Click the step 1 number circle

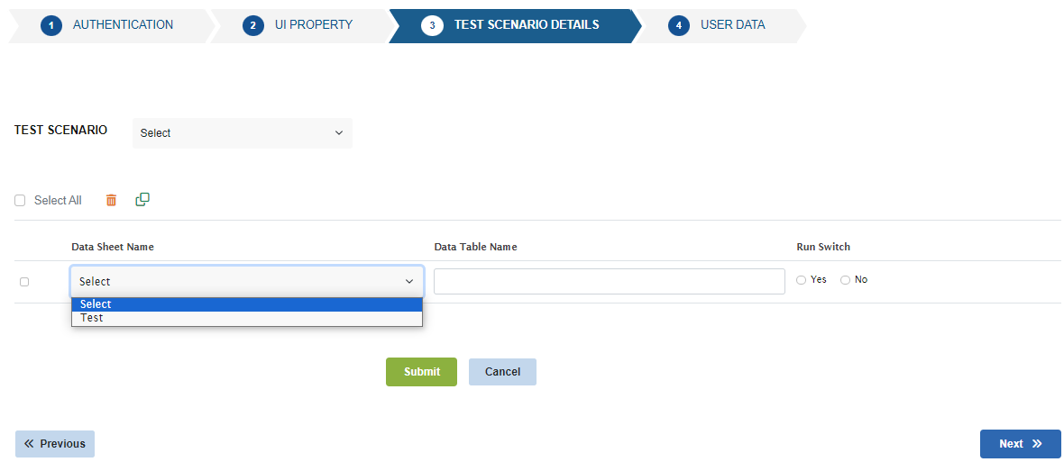tap(51, 25)
